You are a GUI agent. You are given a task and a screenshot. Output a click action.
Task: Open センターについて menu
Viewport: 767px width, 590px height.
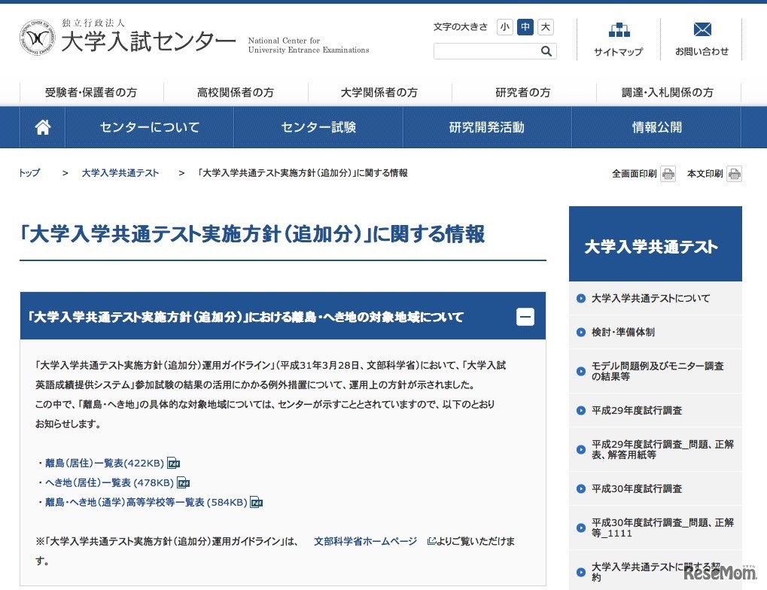tap(150, 127)
